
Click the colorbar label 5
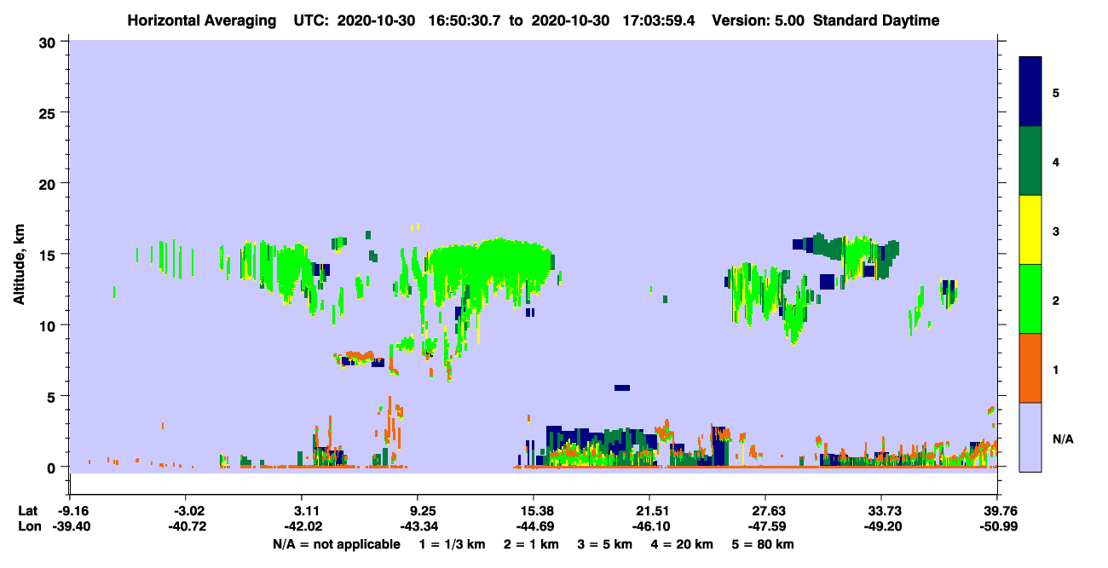coord(1056,92)
